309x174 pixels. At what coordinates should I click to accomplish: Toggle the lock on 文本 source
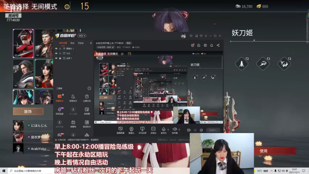(x=60, y=53)
